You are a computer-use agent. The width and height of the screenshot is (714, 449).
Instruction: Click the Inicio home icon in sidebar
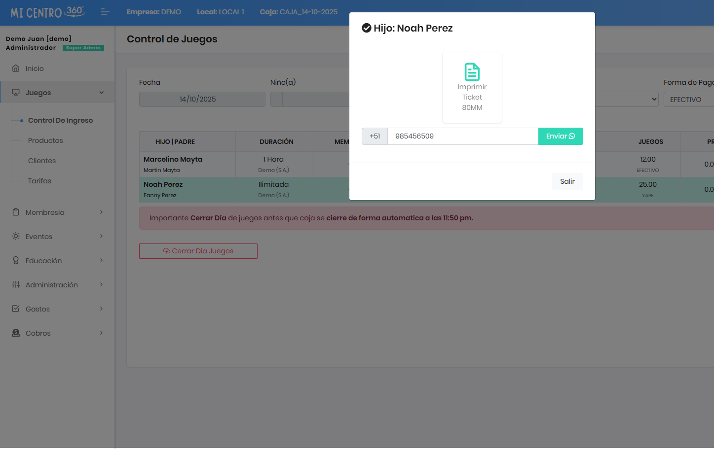pos(16,69)
